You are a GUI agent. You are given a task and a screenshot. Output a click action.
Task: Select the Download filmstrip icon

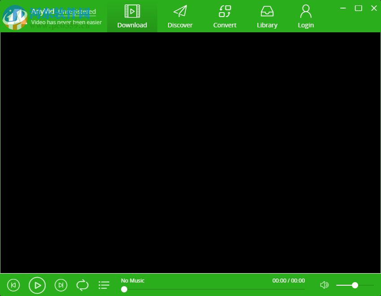pos(132,11)
